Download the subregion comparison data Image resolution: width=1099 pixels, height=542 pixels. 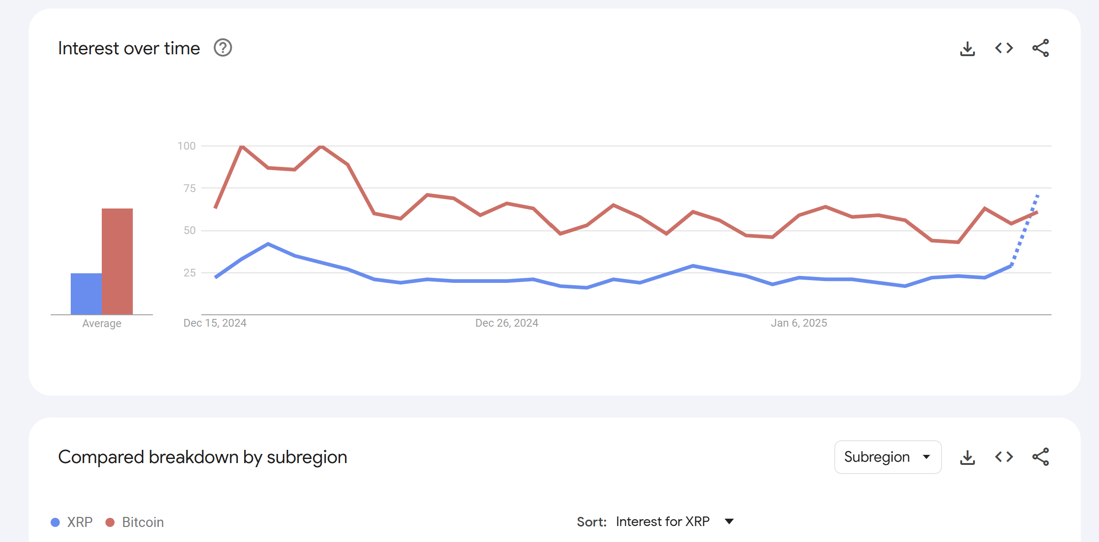(x=967, y=457)
